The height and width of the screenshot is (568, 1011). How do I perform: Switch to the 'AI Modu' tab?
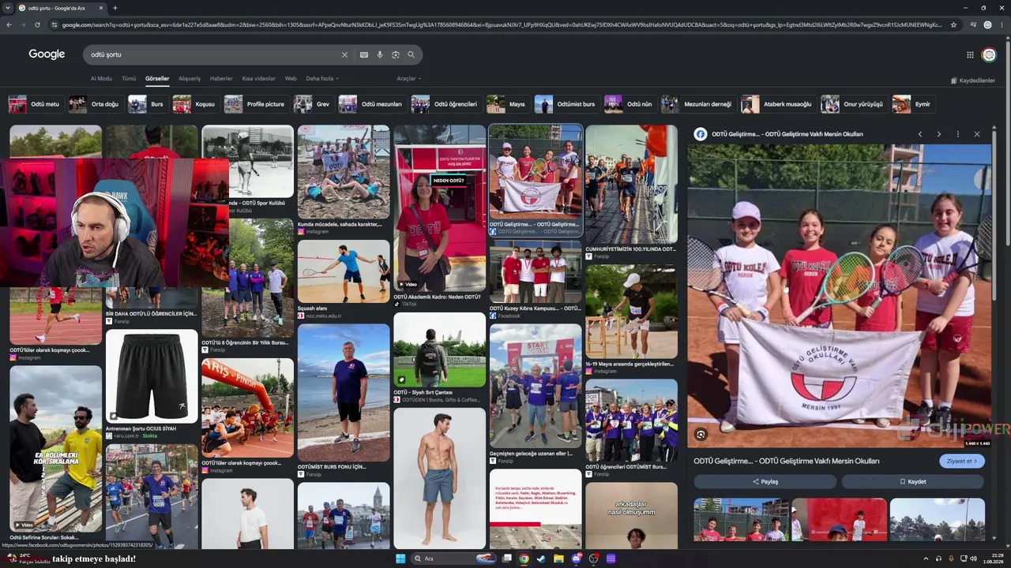coord(101,79)
